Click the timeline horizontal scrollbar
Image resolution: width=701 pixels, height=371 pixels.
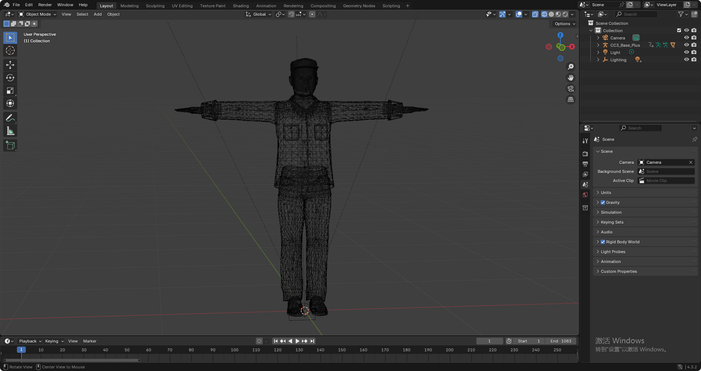(x=72, y=360)
